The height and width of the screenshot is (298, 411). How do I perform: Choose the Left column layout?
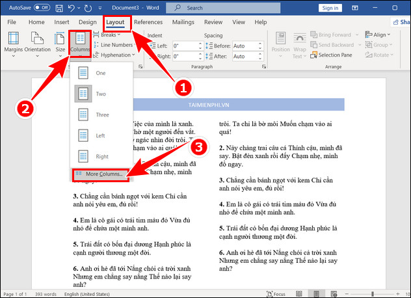pyautogui.click(x=101, y=135)
